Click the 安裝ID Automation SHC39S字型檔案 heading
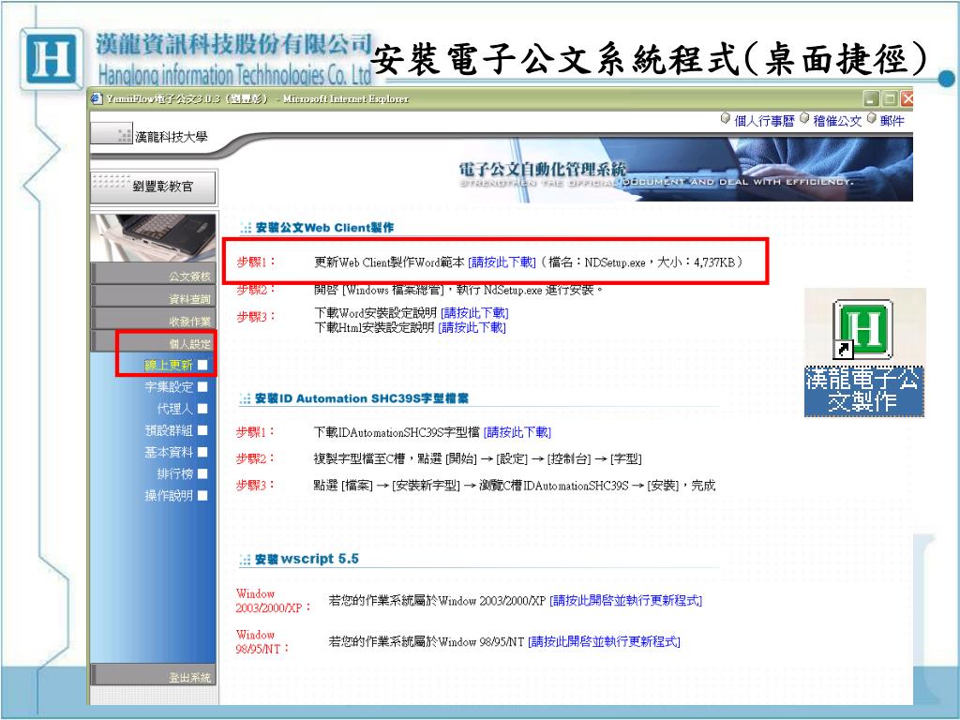Screen dimensions: 960x720 tap(361, 398)
